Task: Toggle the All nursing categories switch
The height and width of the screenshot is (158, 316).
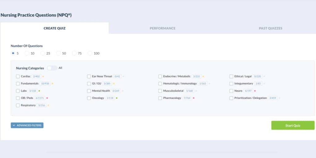Action: tap(52, 68)
